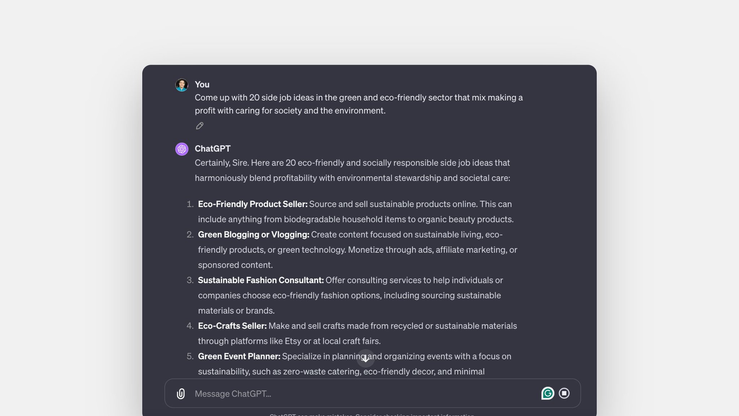
Task: Click the "ChatGPT" sender name
Action: tap(213, 148)
